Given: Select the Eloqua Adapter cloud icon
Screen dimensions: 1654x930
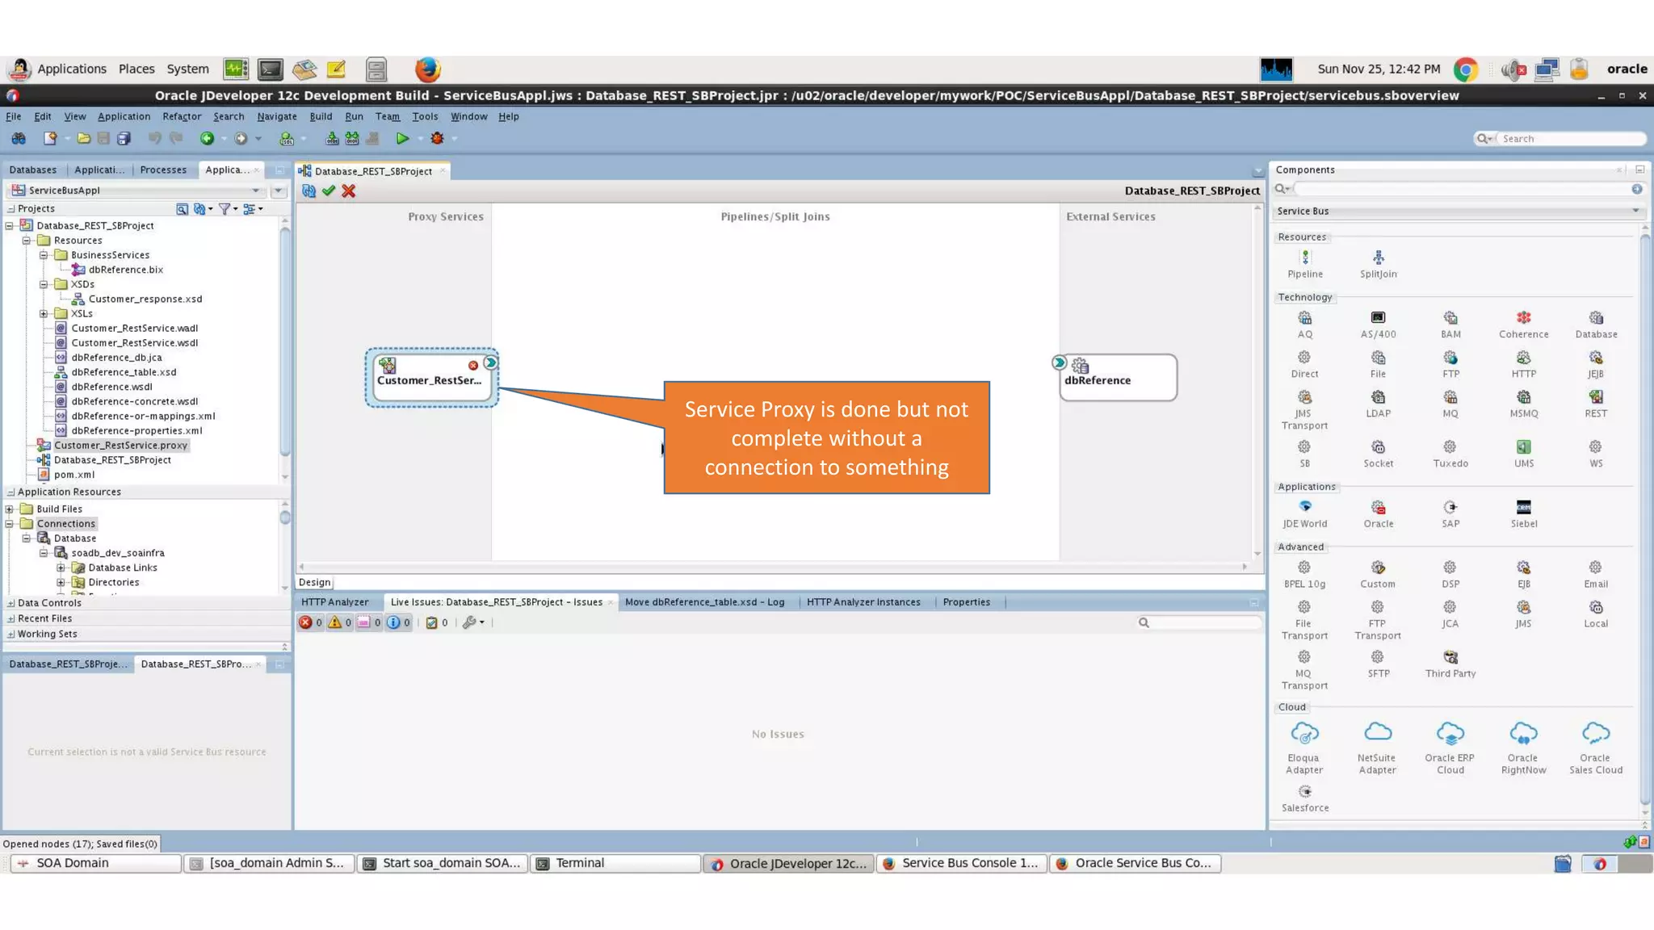Looking at the screenshot, I should [1304, 733].
